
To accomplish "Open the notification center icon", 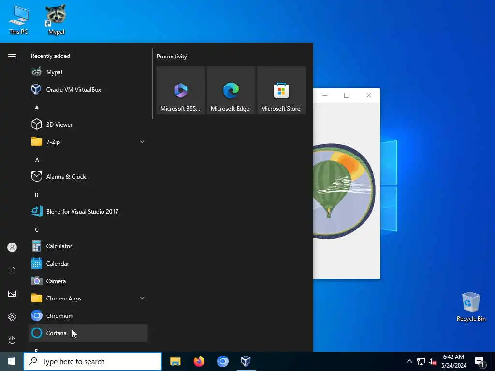I will click(480, 361).
